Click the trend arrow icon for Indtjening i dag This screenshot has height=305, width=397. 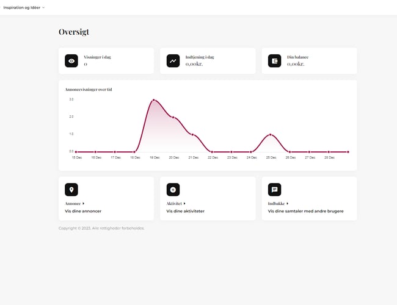pos(173,61)
